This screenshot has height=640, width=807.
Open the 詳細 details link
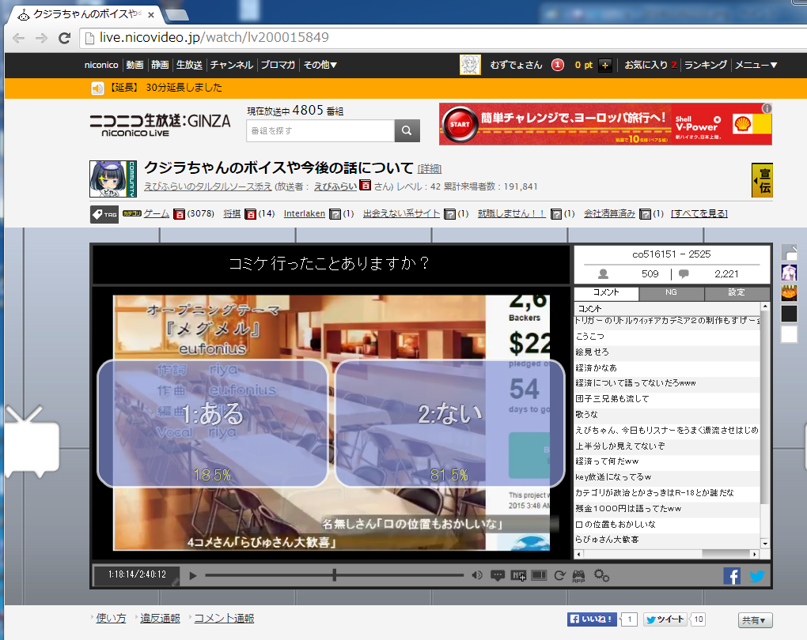pyautogui.click(x=430, y=168)
